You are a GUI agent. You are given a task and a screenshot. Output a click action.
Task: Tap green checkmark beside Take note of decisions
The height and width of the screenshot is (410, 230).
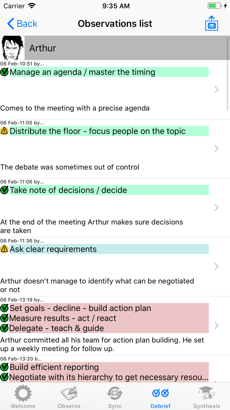click(4, 190)
